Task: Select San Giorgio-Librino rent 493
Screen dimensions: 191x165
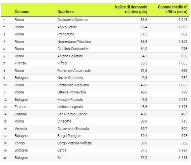Action: point(184,114)
